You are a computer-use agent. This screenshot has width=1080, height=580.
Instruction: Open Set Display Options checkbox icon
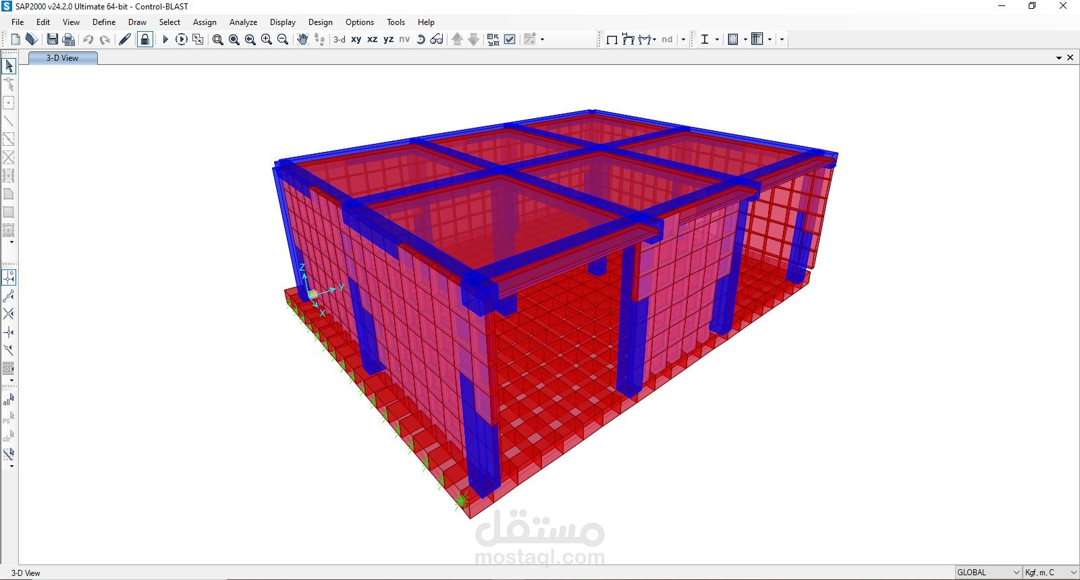point(510,39)
